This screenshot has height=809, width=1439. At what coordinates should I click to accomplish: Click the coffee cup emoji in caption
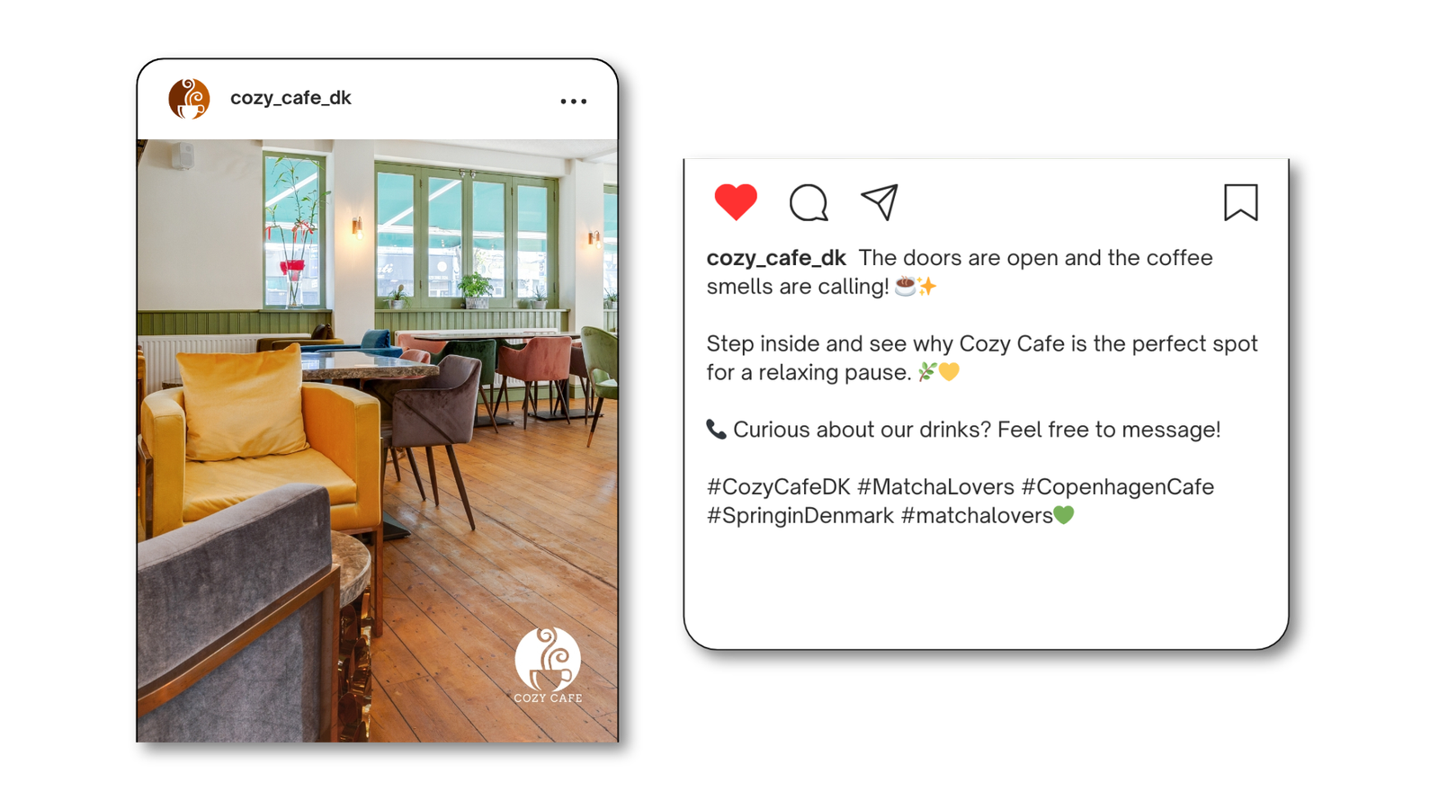[905, 286]
